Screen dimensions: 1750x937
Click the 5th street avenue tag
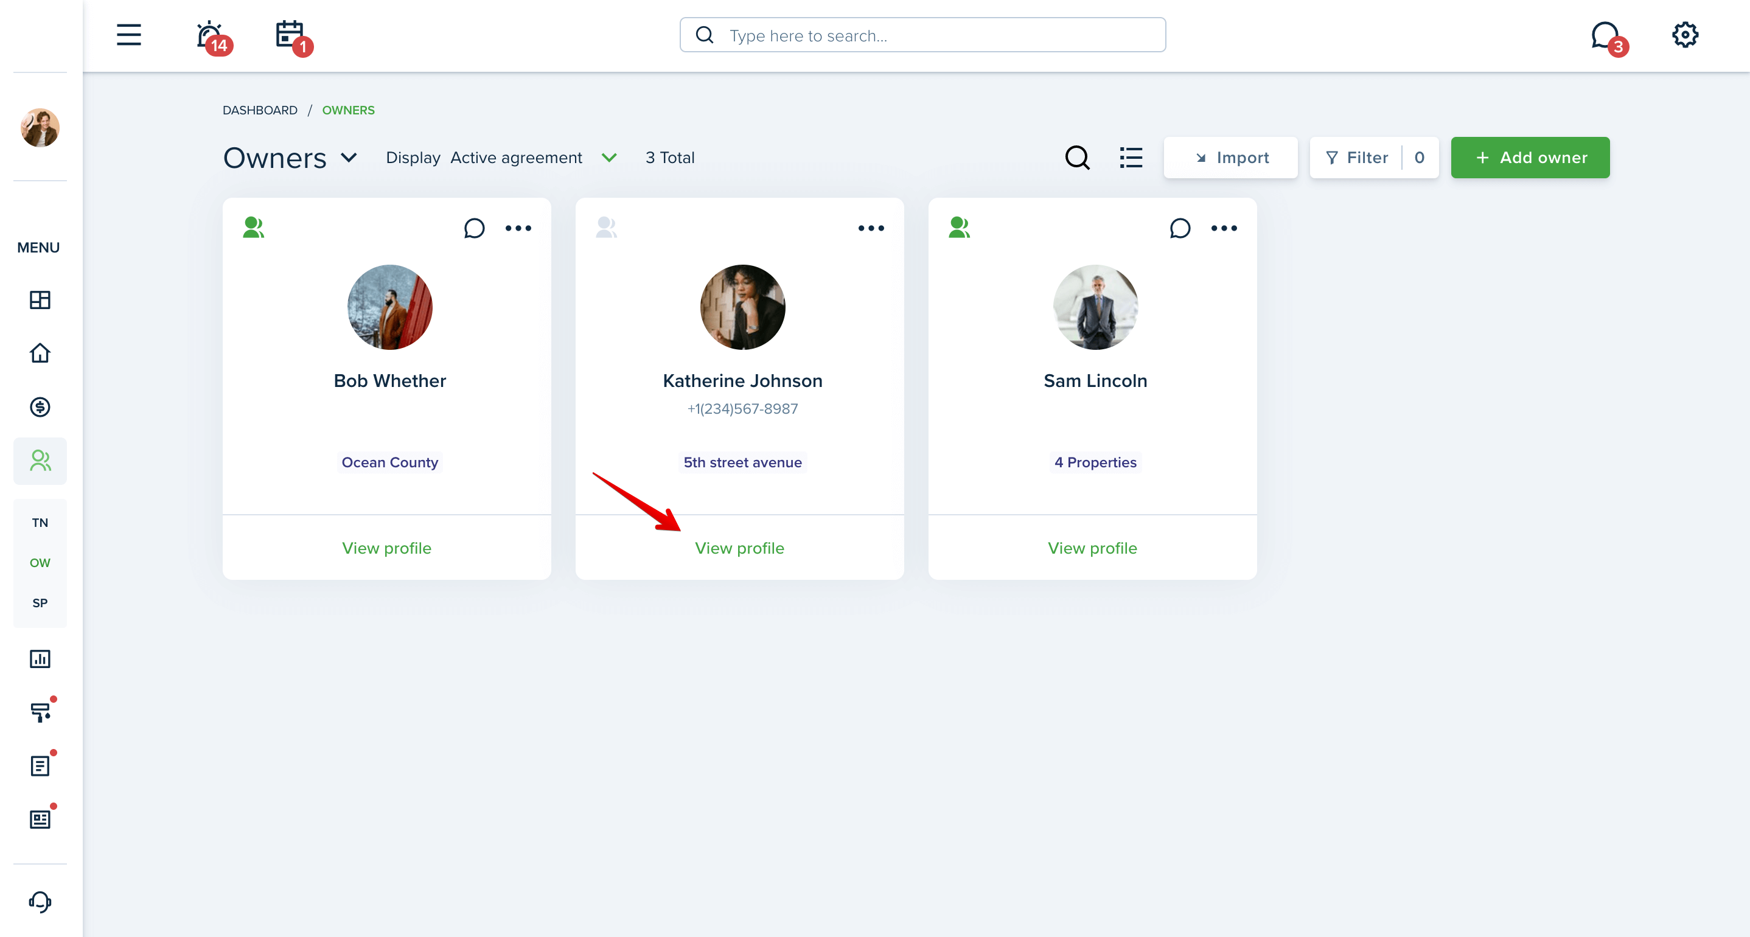click(x=742, y=462)
